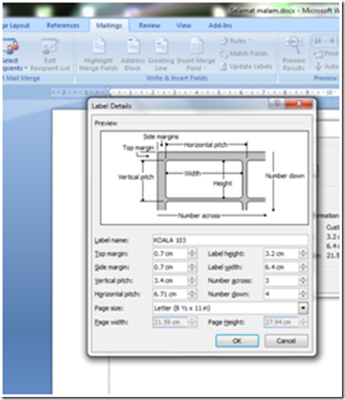Adjust the Top margin spinner

click(192, 254)
